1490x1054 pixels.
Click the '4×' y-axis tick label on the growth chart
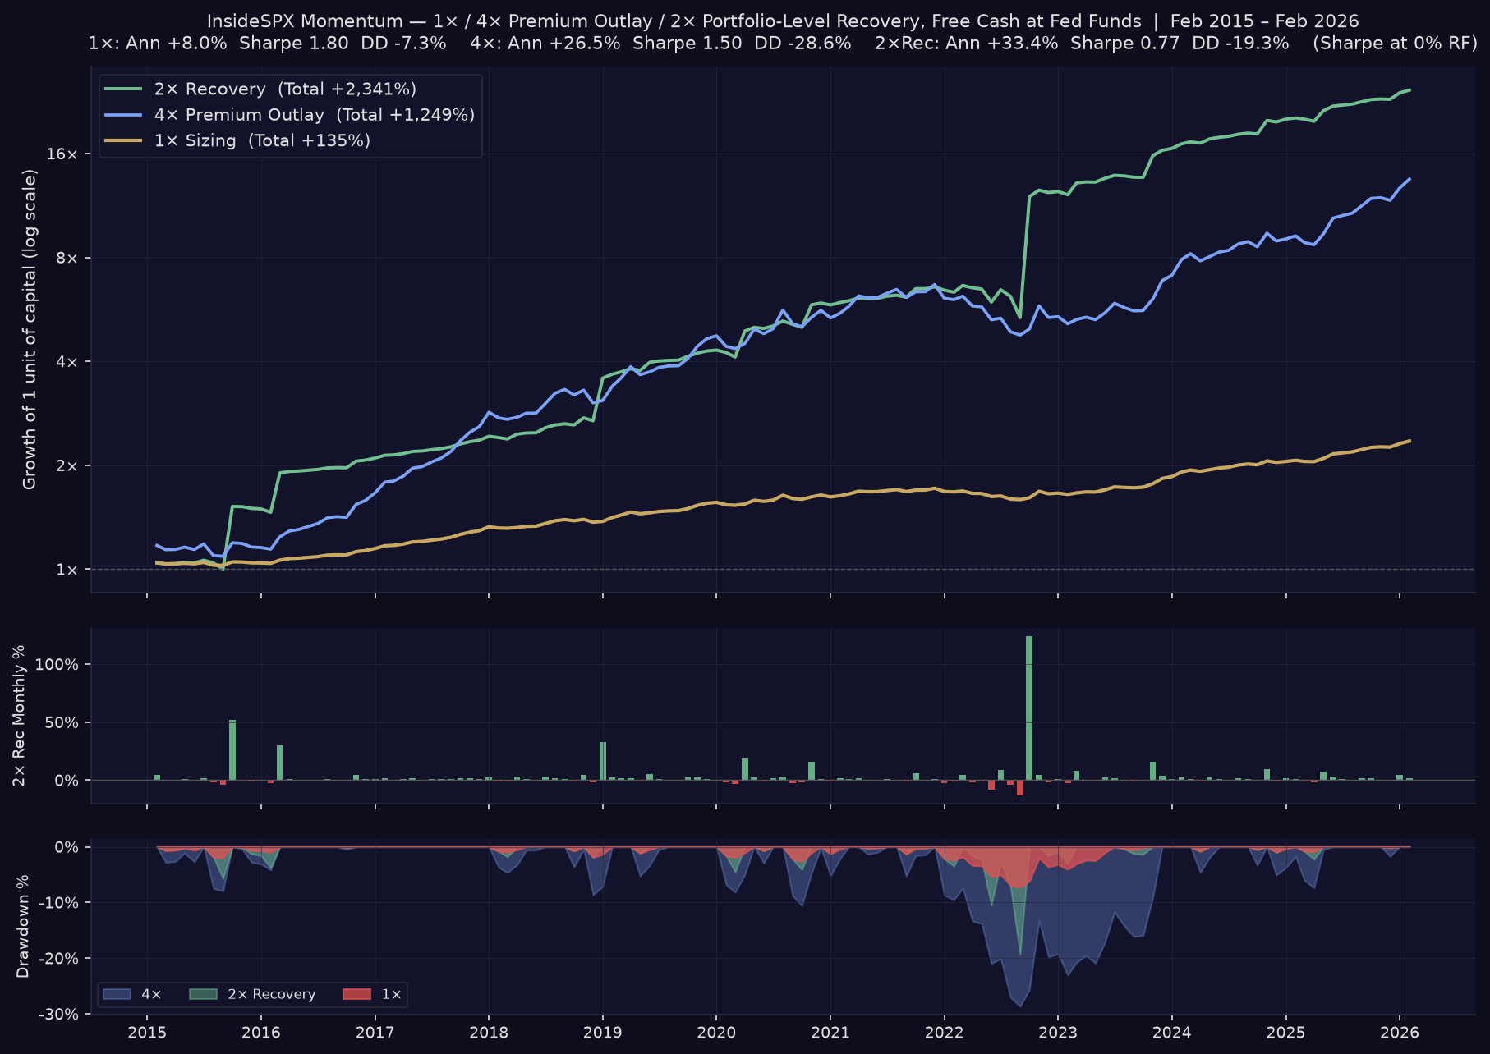tap(67, 362)
